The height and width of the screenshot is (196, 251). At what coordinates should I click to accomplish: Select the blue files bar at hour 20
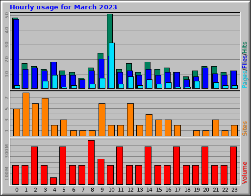tap(205, 78)
